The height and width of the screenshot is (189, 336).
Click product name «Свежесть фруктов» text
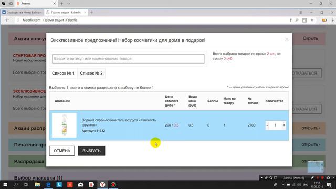click(x=119, y=122)
